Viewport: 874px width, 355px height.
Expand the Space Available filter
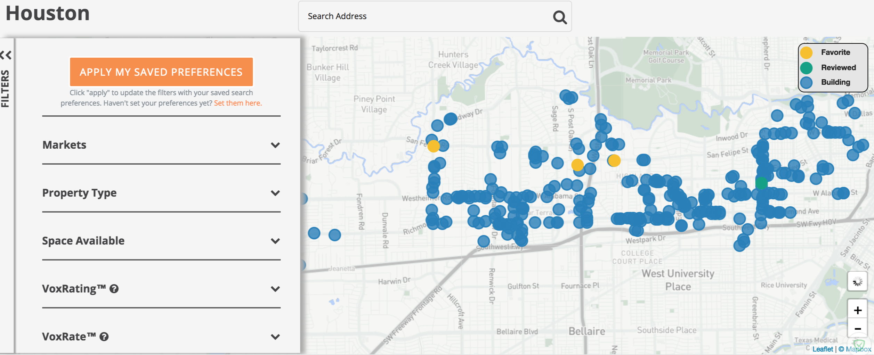click(161, 241)
